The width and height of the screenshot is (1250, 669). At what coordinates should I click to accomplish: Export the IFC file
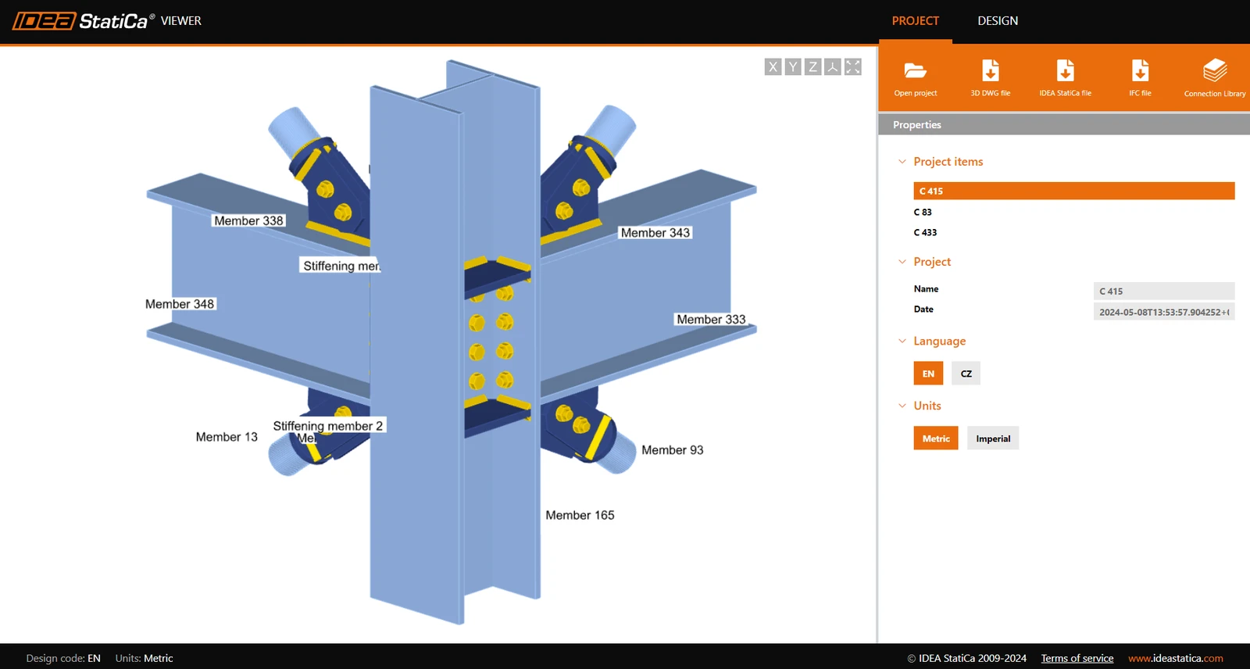1140,71
